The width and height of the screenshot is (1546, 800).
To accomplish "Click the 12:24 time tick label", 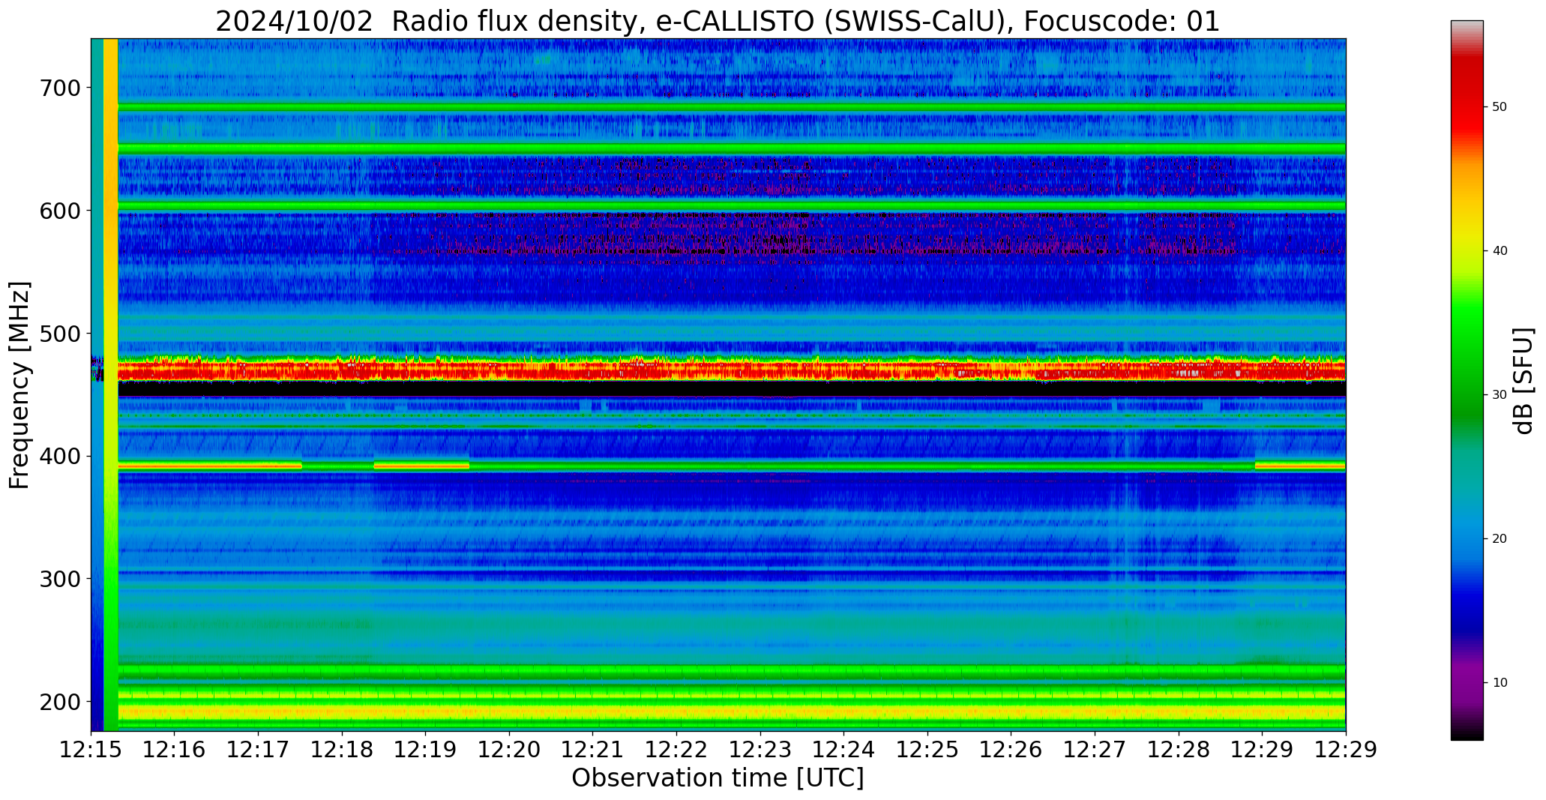I will click(844, 750).
